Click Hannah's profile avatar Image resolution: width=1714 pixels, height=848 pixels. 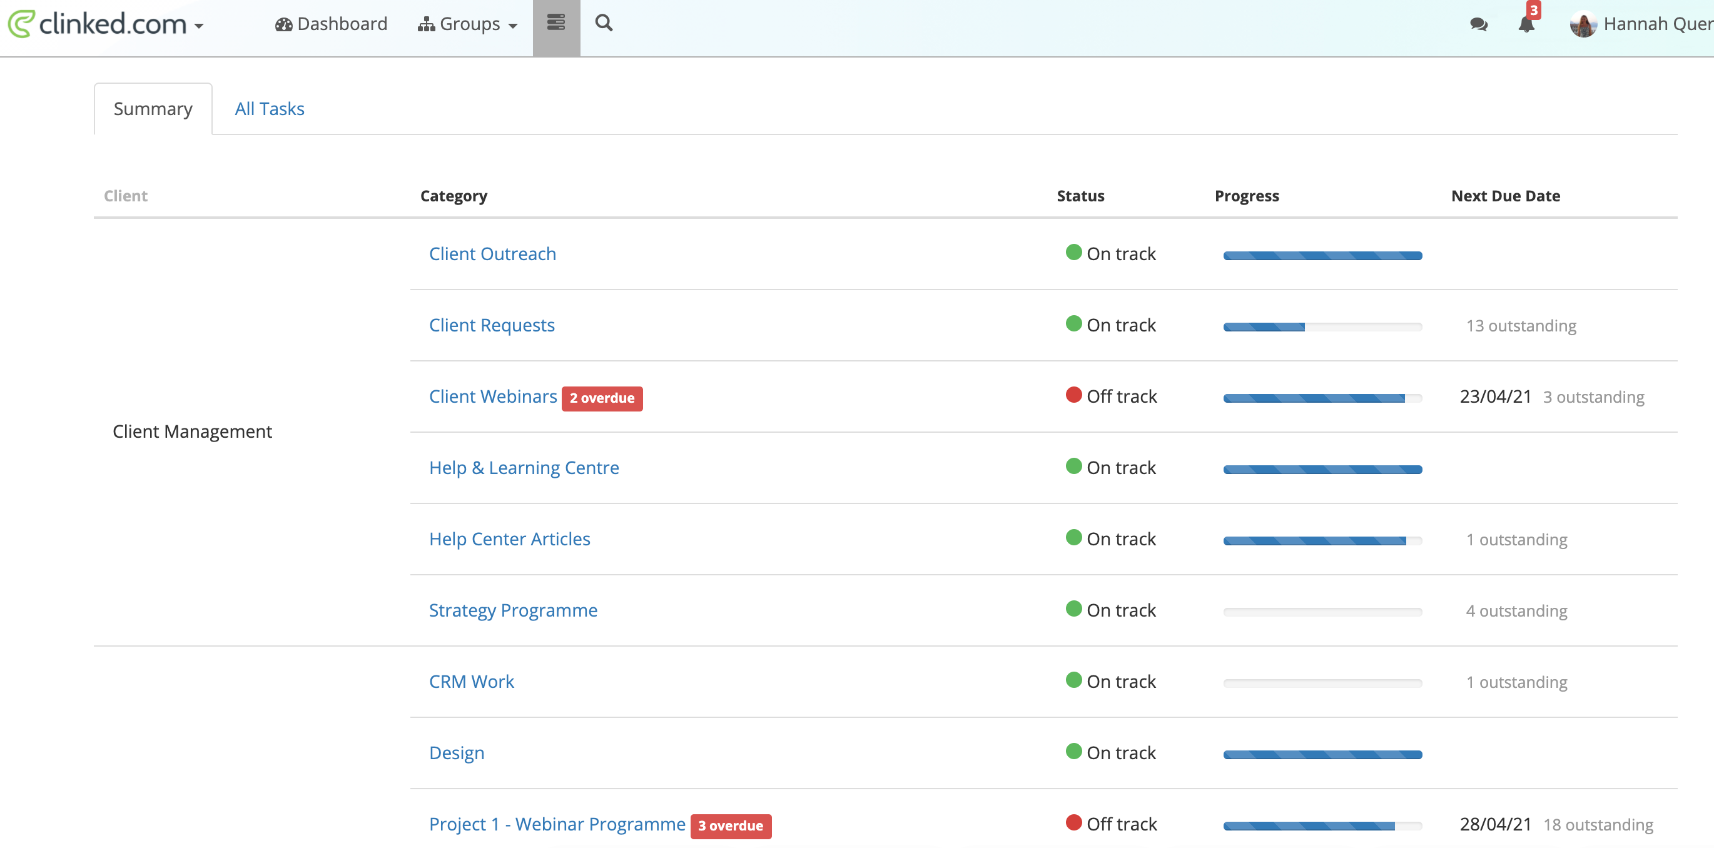[1583, 24]
